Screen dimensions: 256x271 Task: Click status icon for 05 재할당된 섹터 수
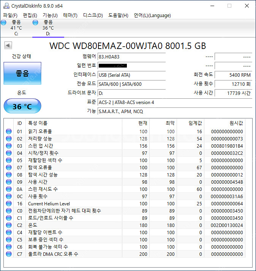[9, 160]
